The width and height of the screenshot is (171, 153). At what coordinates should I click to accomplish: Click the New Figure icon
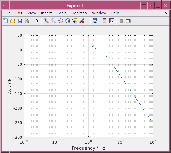6,21
